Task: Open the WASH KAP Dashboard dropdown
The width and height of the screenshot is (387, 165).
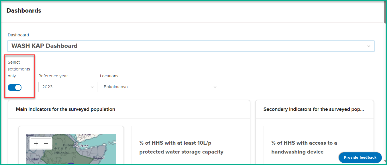Action: pyautogui.click(x=191, y=46)
